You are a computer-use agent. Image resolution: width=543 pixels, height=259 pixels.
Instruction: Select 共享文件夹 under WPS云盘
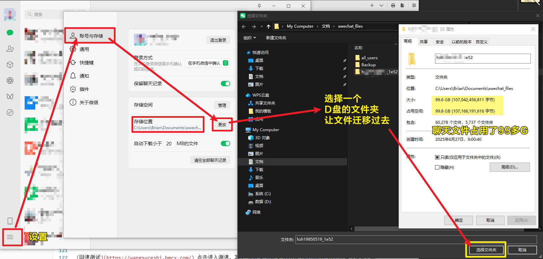(265, 103)
